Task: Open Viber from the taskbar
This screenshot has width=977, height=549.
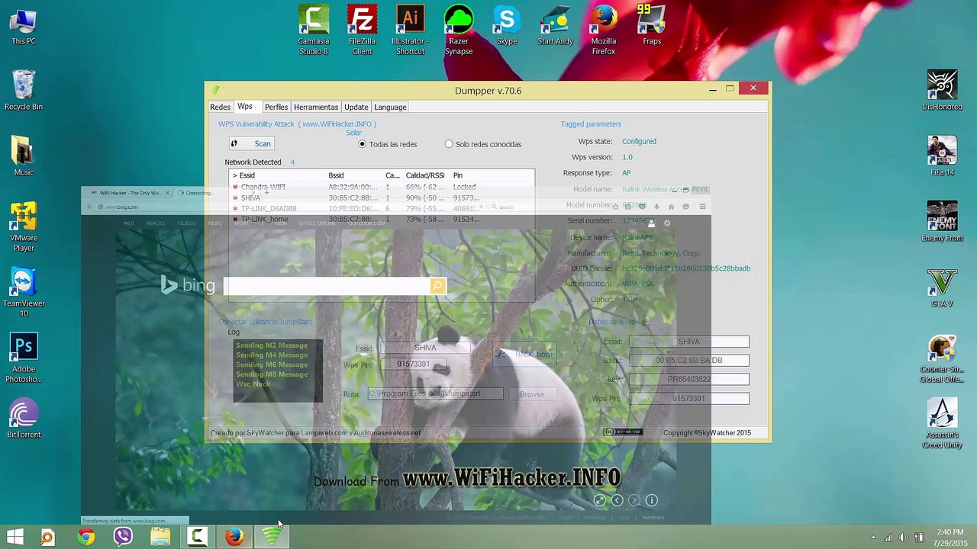Action: coord(122,538)
